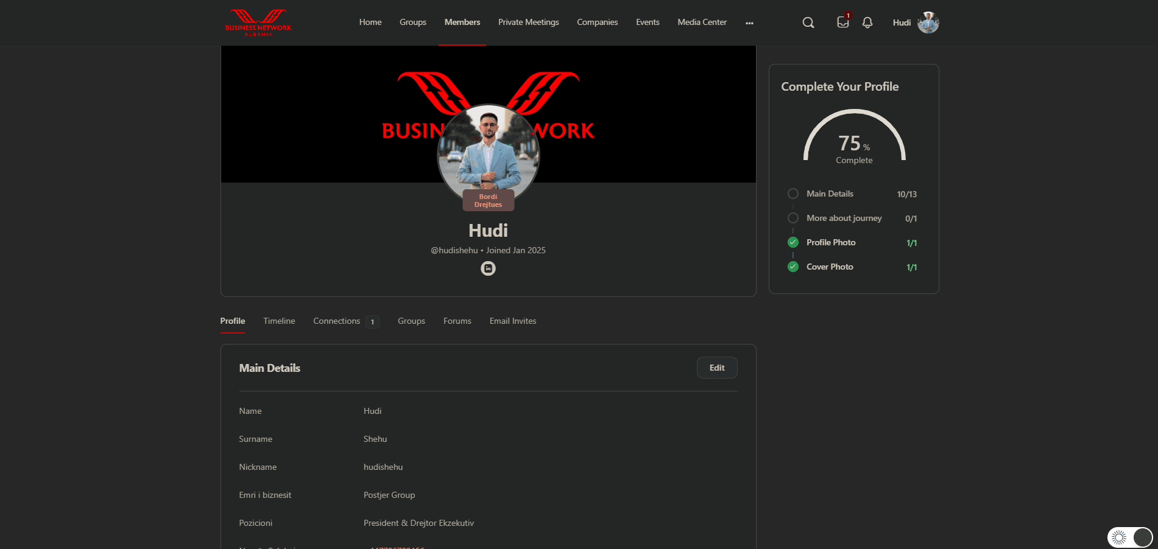Switch to the Forums tab
The image size is (1158, 549).
pyautogui.click(x=457, y=321)
